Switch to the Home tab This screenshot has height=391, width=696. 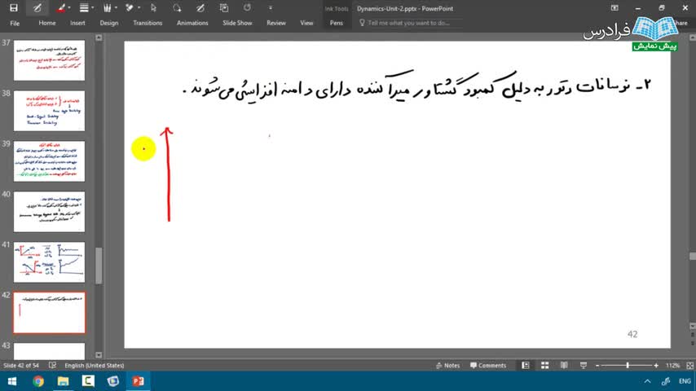tap(47, 23)
